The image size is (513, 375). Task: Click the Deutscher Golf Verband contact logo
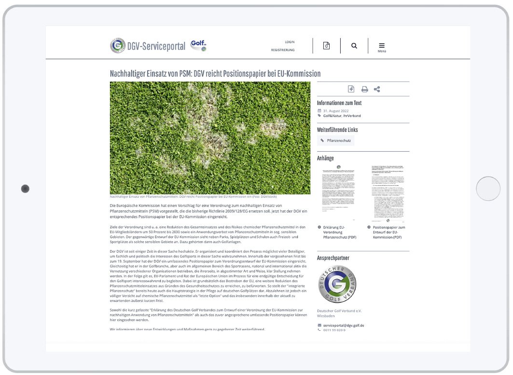pos(337,284)
